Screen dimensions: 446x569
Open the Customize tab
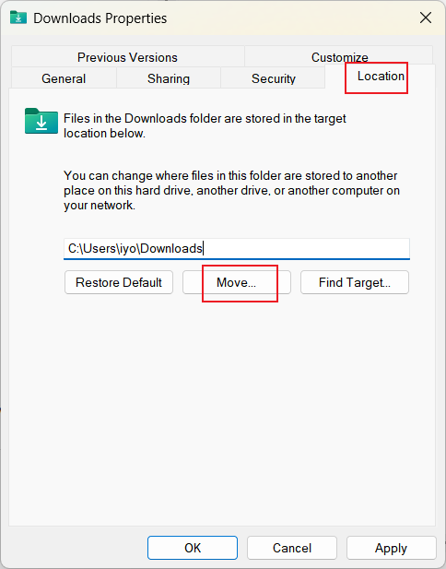pos(339,56)
